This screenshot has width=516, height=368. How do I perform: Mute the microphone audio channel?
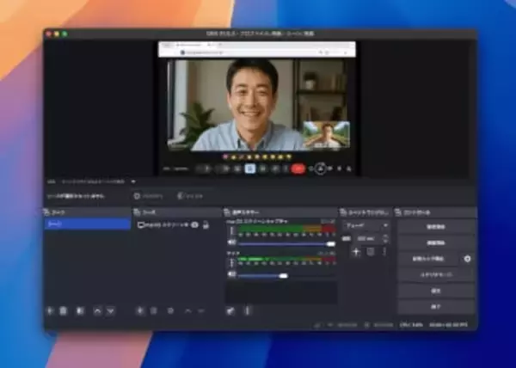[231, 275]
